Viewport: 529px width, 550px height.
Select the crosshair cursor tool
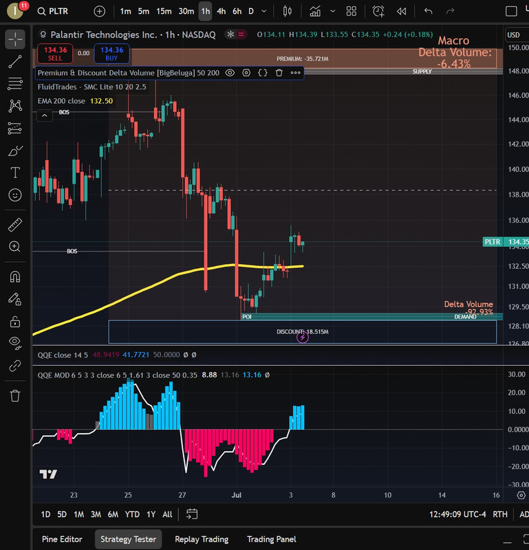point(15,39)
